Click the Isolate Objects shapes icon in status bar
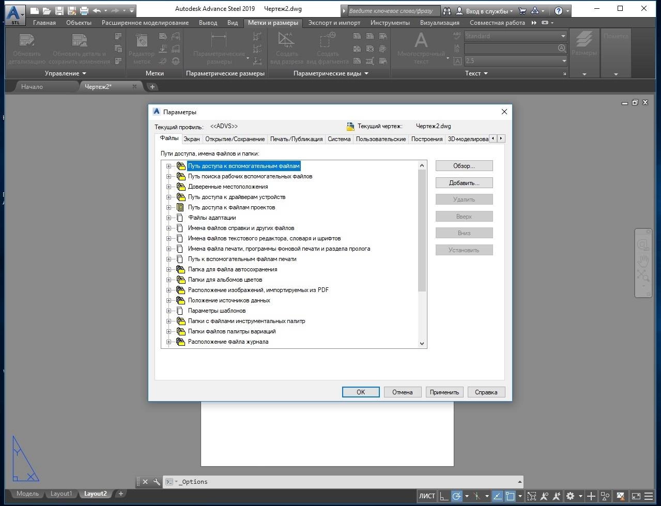Image resolution: width=661 pixels, height=506 pixels. [605, 496]
